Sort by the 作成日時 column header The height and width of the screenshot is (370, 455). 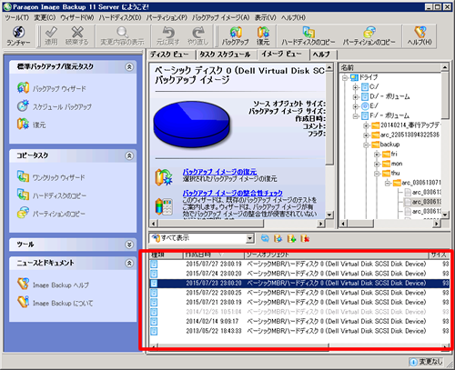pos(214,255)
